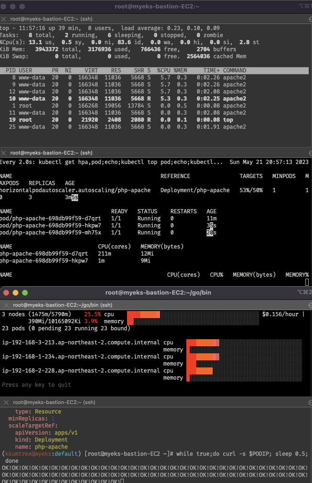The image size is (312, 483).
Task: Click the TARGETS value 53%/50%
Action: click(x=251, y=190)
